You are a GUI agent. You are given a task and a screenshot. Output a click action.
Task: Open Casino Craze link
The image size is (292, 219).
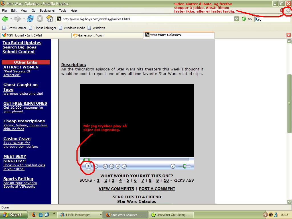tap(17, 139)
